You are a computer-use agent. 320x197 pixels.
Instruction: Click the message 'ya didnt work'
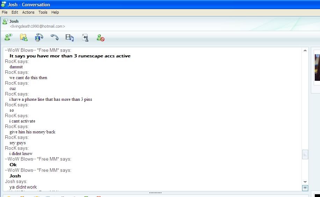point(23,187)
